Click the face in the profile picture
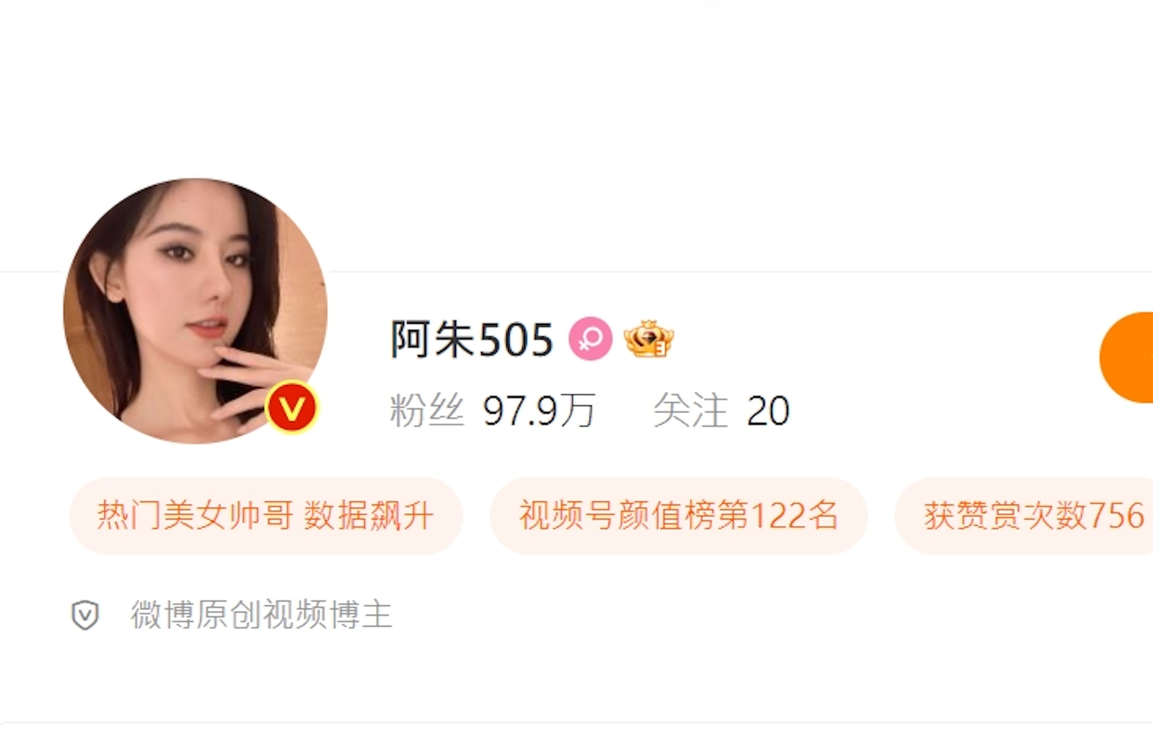The height and width of the screenshot is (731, 1153). pos(192,282)
